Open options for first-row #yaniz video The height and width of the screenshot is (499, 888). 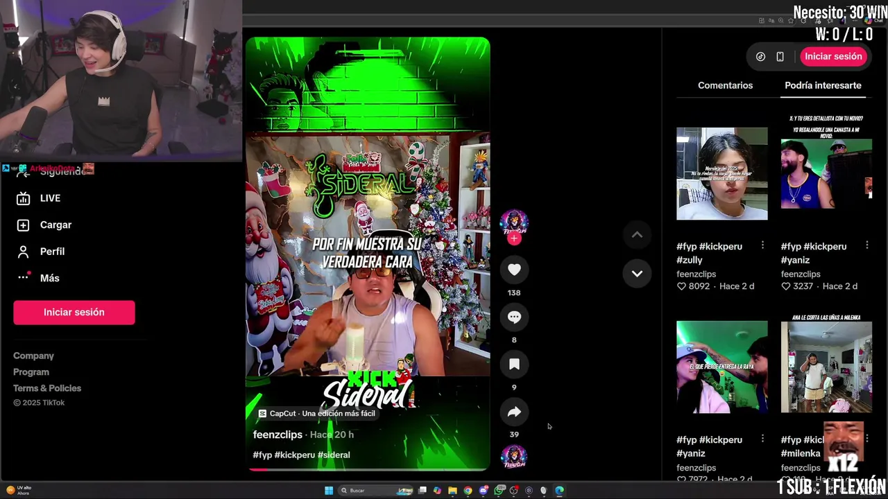pyautogui.click(x=866, y=245)
